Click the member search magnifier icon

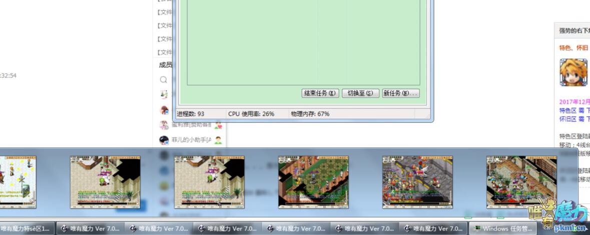[164, 80]
